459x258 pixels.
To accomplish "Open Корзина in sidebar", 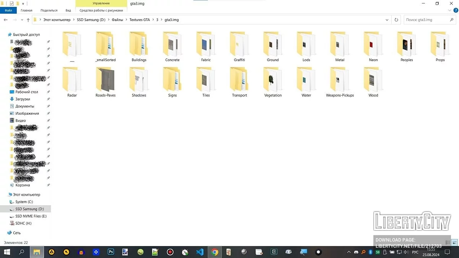I will (x=23, y=185).
